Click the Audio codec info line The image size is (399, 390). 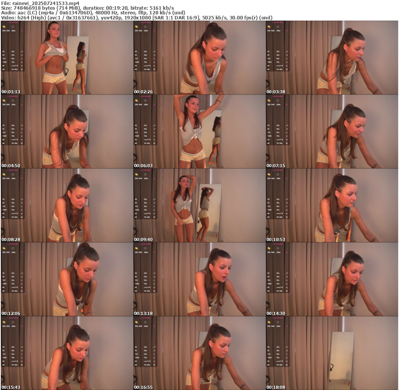93,13
